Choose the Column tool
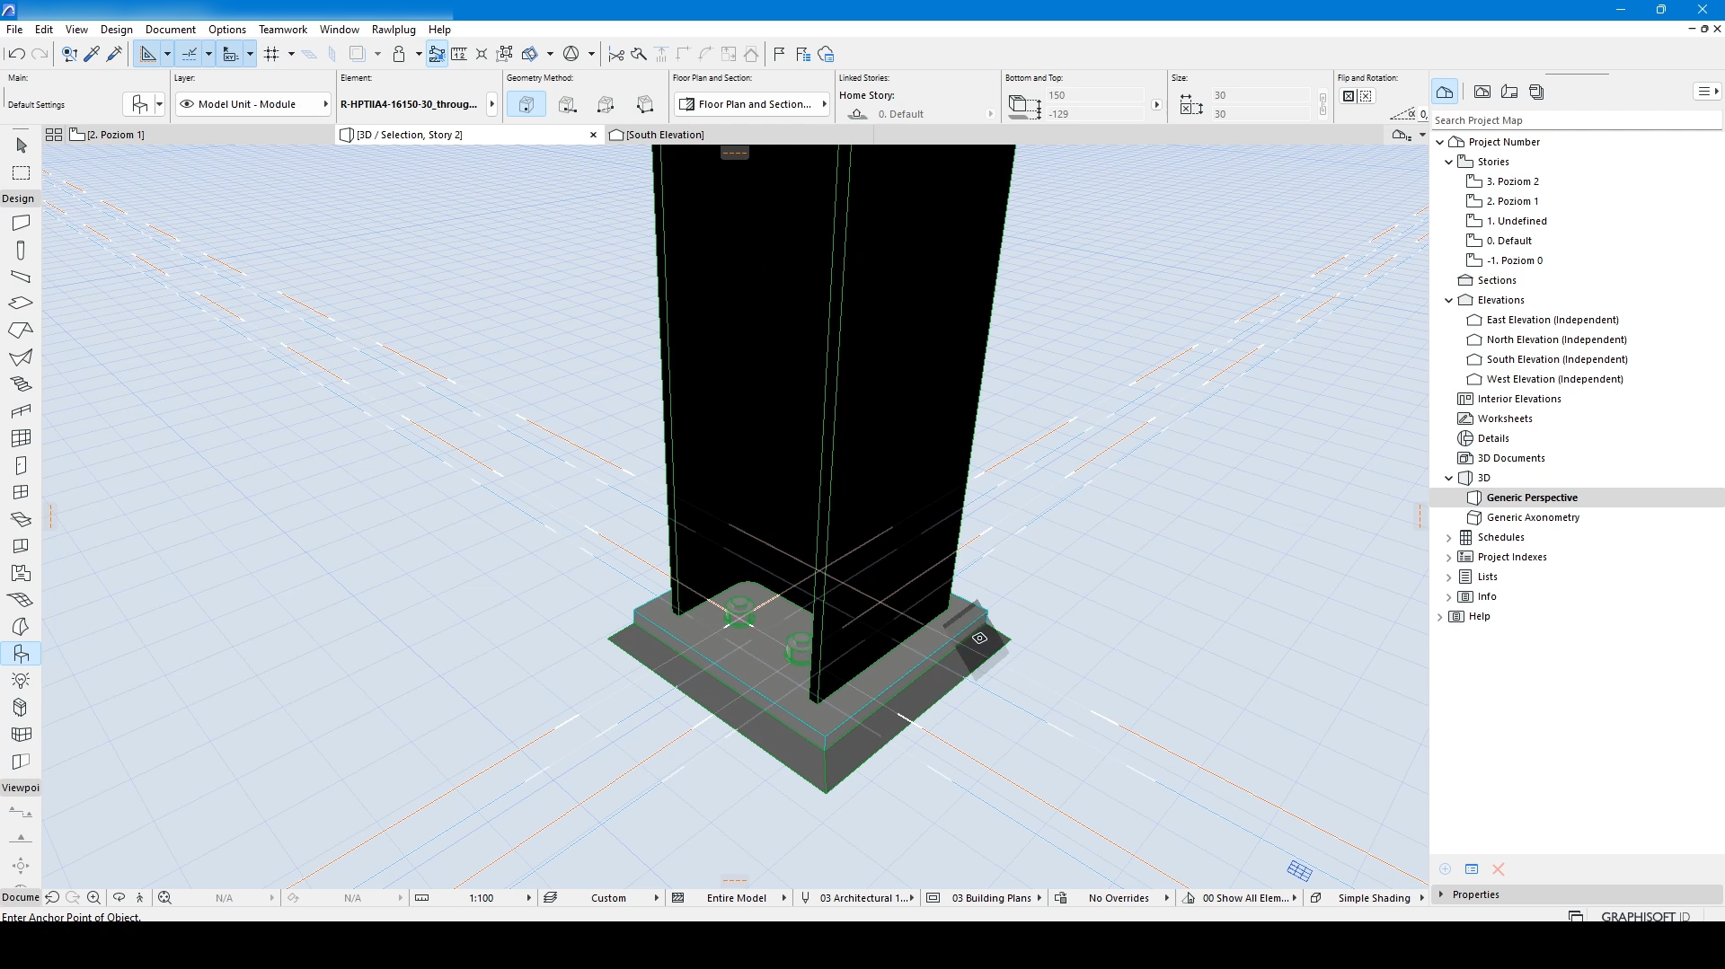The image size is (1725, 969). (21, 251)
